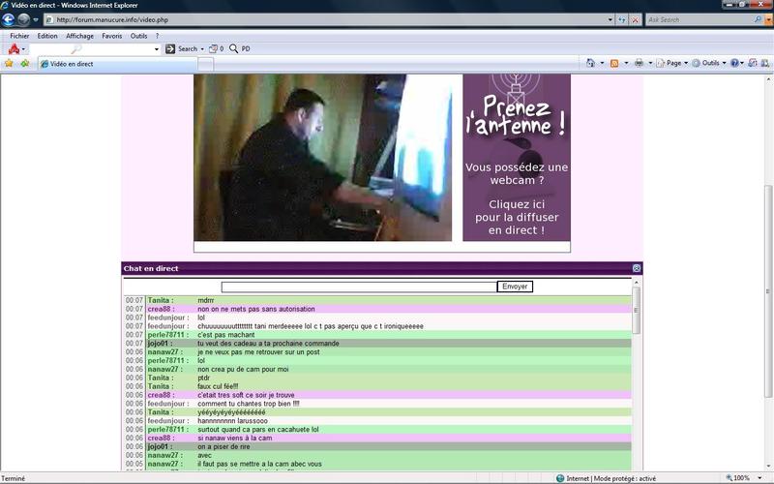This screenshot has width=774, height=484.
Task: Expand the address bar history dropdown
Action: tap(609, 19)
